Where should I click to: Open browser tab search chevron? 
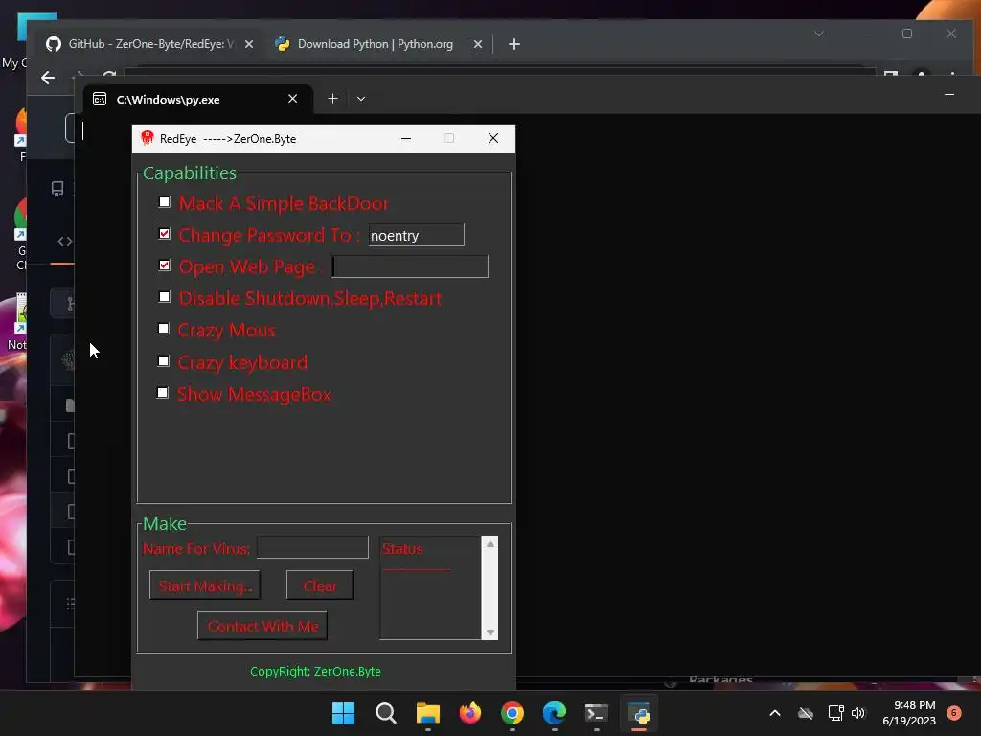(x=819, y=34)
